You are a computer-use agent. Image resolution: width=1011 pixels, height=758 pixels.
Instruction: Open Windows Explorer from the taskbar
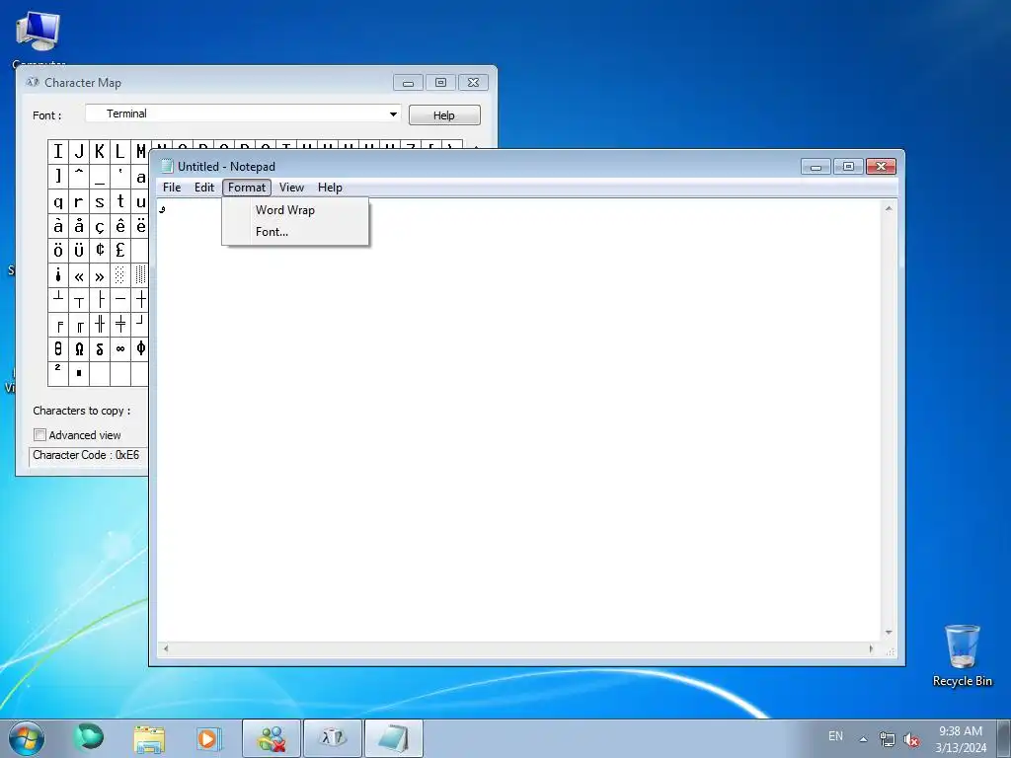tap(149, 738)
